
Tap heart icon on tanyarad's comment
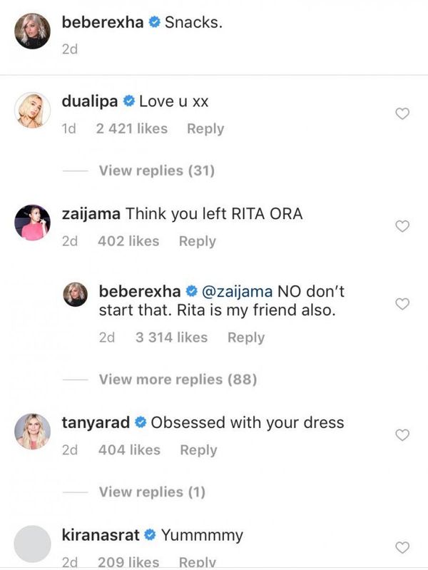(x=402, y=435)
